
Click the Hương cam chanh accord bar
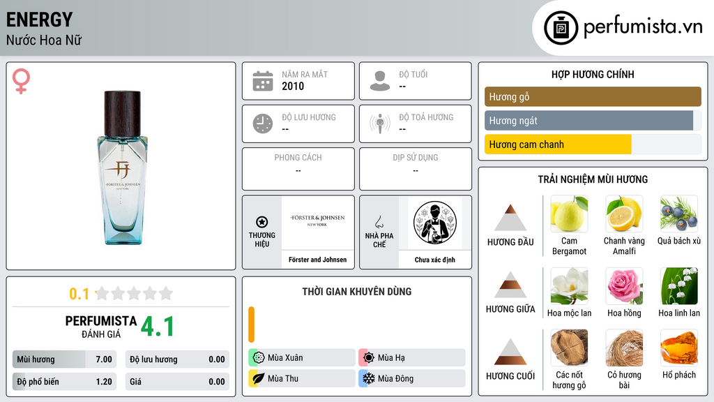(593, 144)
